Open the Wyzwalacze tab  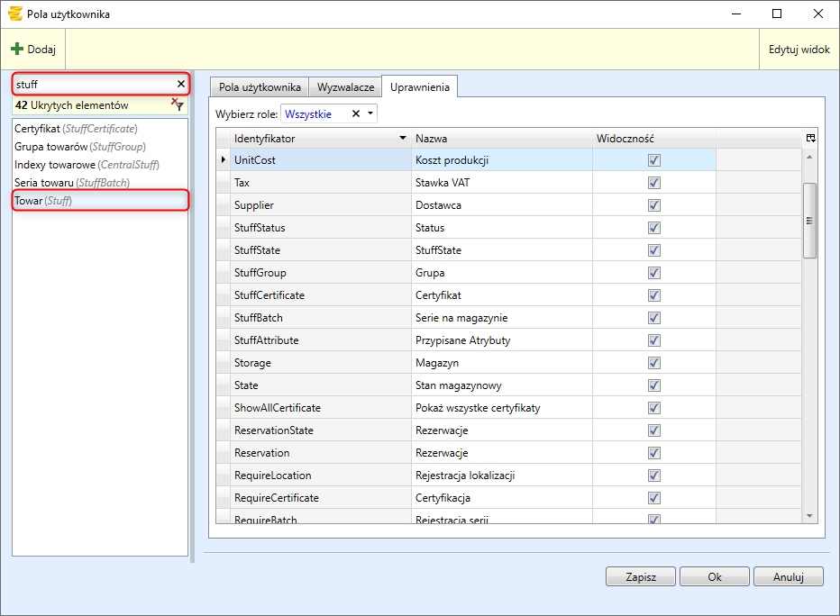coord(345,87)
